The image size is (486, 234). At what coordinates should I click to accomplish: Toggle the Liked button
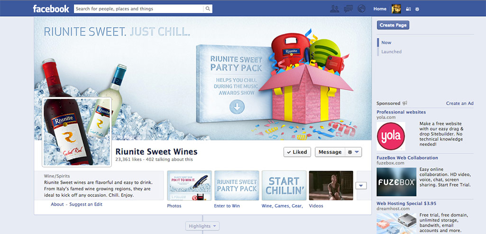pos(297,152)
